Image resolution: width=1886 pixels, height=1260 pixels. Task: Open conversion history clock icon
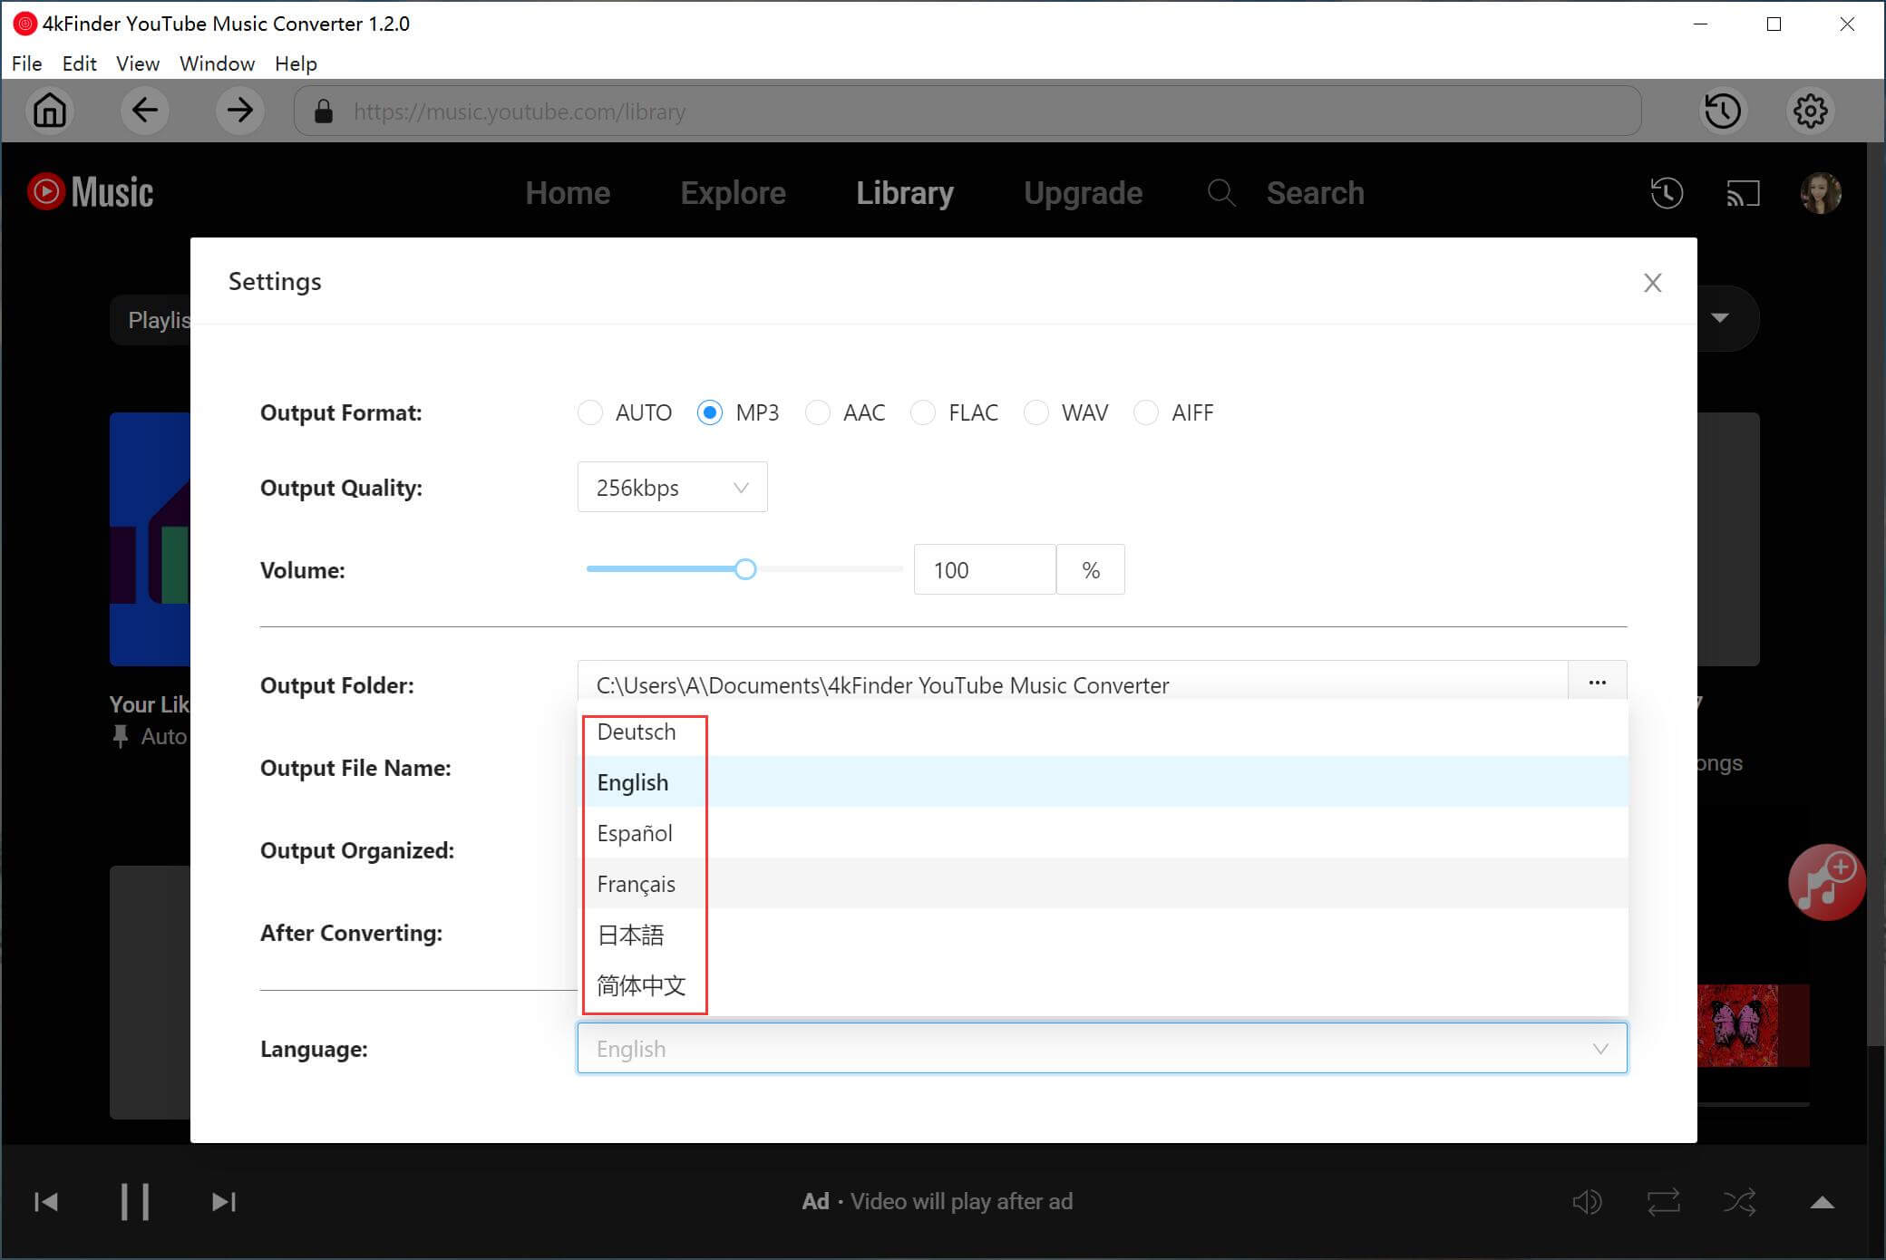coord(1722,111)
